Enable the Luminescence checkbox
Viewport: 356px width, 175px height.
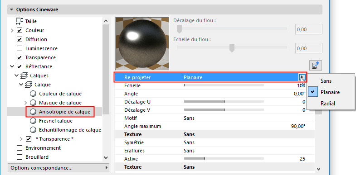click(x=20, y=48)
